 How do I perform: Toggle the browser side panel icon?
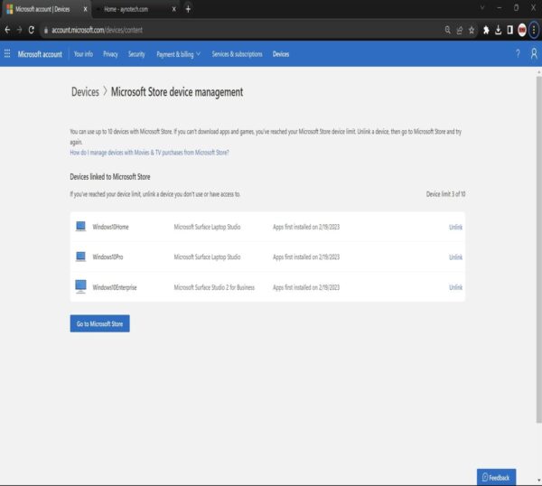tap(509, 30)
